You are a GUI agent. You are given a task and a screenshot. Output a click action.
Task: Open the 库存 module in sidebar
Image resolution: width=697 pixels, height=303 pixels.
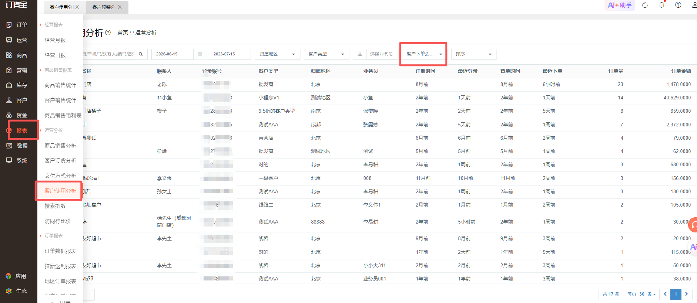click(x=17, y=85)
